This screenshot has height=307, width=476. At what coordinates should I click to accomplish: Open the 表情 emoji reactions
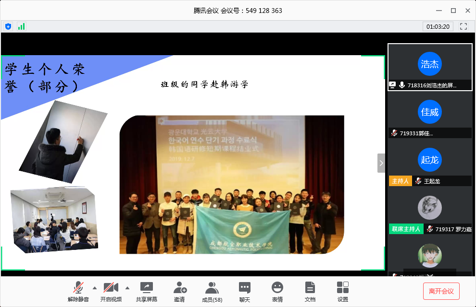(x=277, y=291)
